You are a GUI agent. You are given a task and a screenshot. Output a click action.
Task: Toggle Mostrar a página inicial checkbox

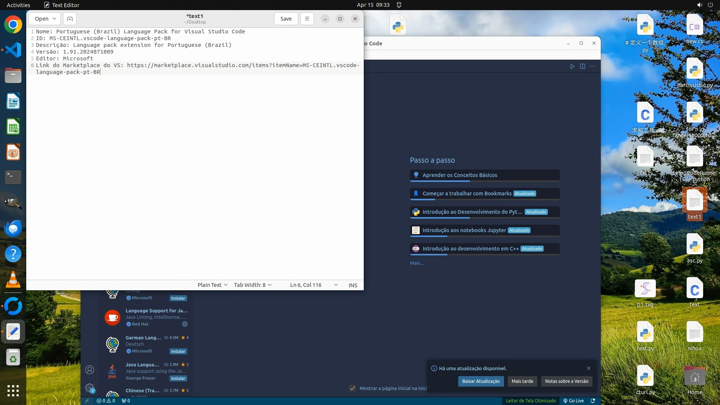[x=352, y=388]
